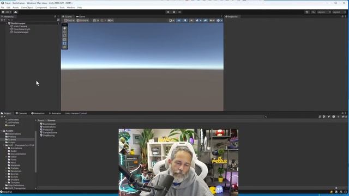
Task: Select the Rect tool in scene overlay
Action: 64,44
